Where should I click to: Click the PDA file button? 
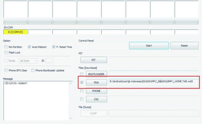click(96, 82)
